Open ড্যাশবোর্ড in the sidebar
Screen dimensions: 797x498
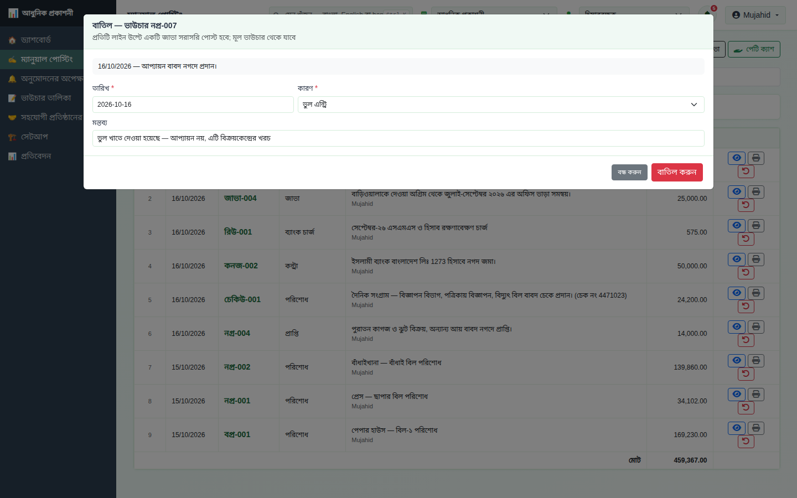point(36,40)
